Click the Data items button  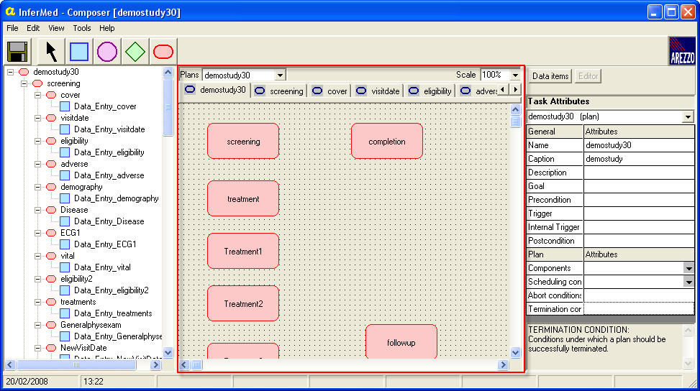550,76
